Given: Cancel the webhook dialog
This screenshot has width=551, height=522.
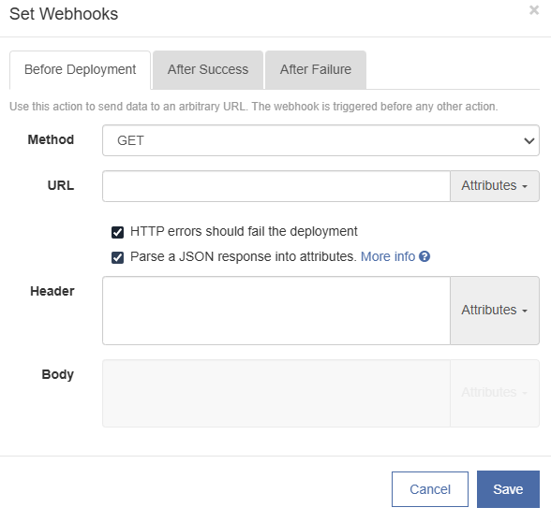Looking at the screenshot, I should 430,489.
